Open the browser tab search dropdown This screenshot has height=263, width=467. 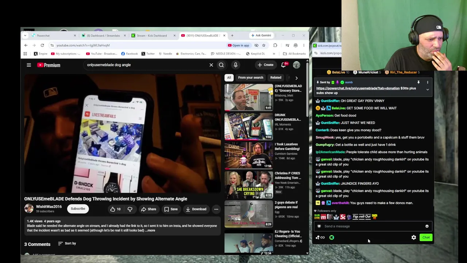click(25, 35)
